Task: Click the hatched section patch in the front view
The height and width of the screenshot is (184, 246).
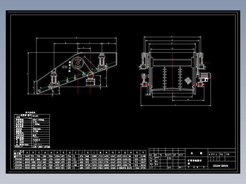Action: click(188, 81)
